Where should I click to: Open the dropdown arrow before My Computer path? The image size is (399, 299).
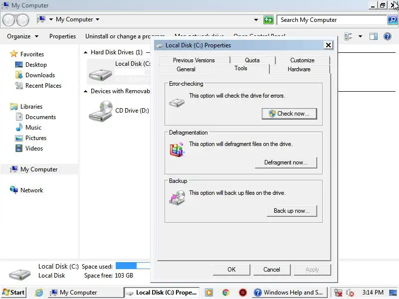(51, 19)
